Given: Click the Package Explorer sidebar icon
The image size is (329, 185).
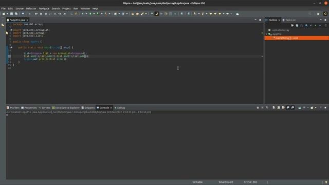Looking at the screenshot, I should [x=3, y=25].
